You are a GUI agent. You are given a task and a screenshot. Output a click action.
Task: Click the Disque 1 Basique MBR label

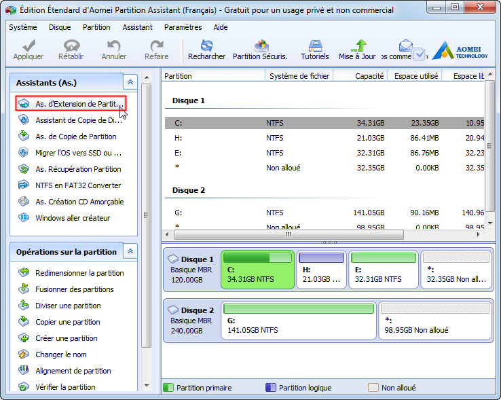coord(191,270)
